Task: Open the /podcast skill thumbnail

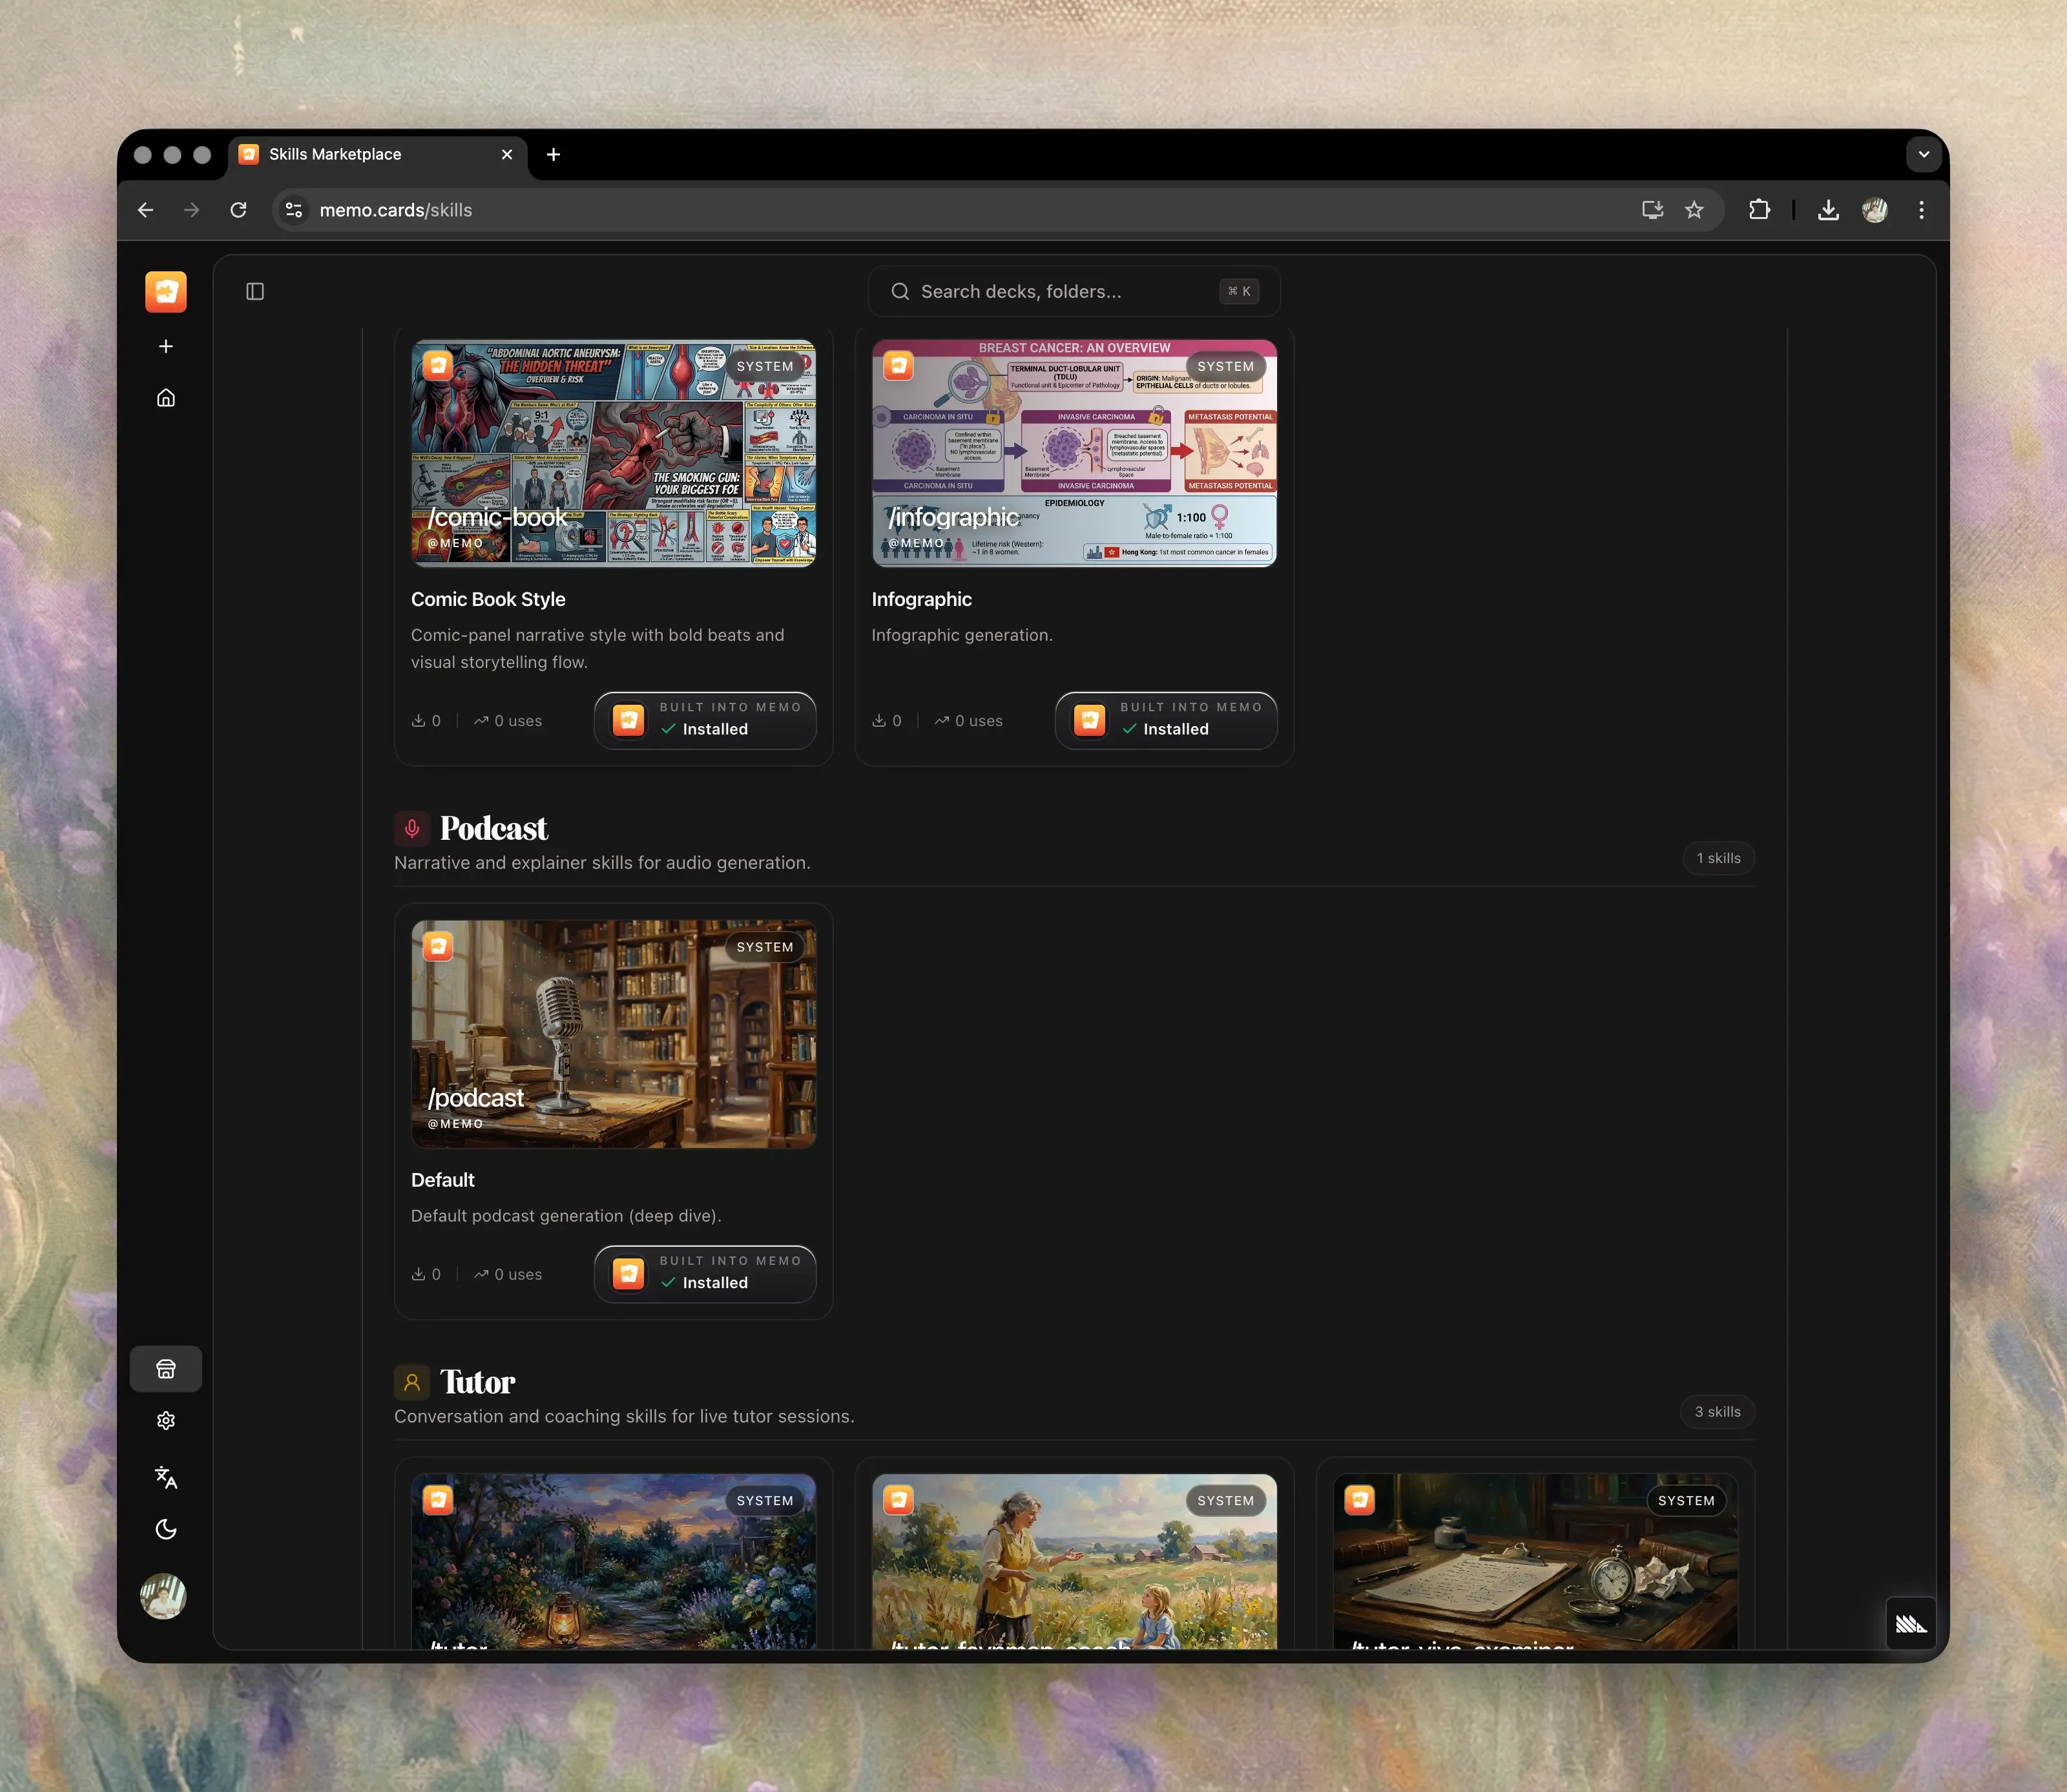Action: [x=613, y=1033]
